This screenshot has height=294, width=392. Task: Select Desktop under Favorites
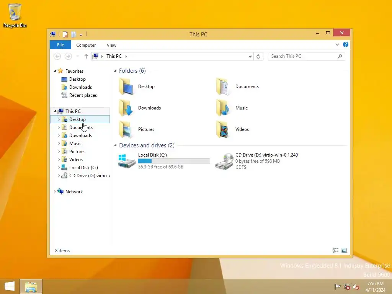[77, 79]
